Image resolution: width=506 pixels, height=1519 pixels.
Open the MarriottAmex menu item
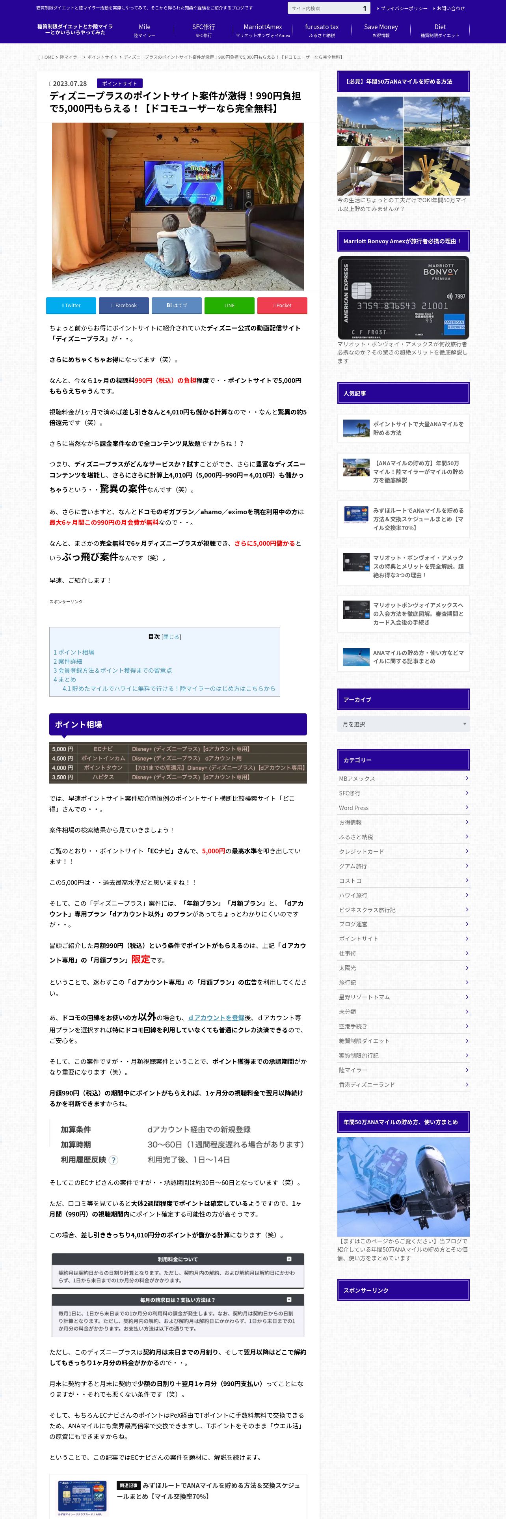pyautogui.click(x=263, y=31)
